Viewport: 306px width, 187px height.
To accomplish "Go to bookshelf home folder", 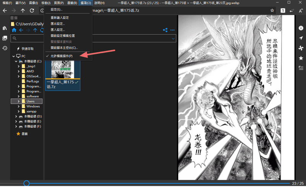I will pyautogui.click(x=14, y=30).
